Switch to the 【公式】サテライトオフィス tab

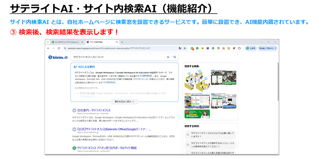click(x=67, y=42)
